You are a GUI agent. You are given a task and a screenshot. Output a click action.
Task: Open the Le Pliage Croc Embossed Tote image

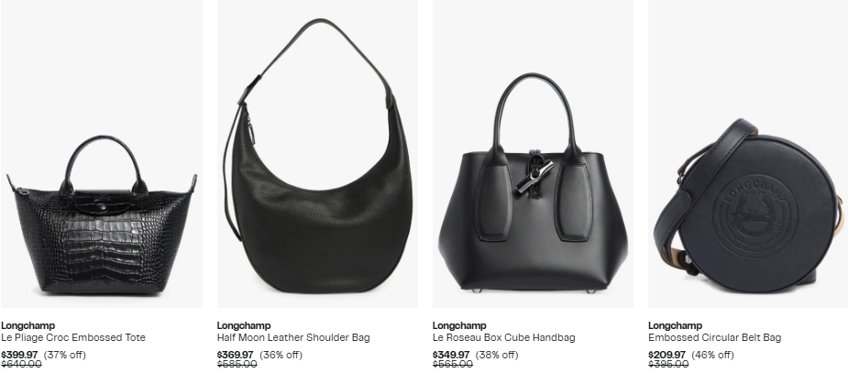point(102,154)
